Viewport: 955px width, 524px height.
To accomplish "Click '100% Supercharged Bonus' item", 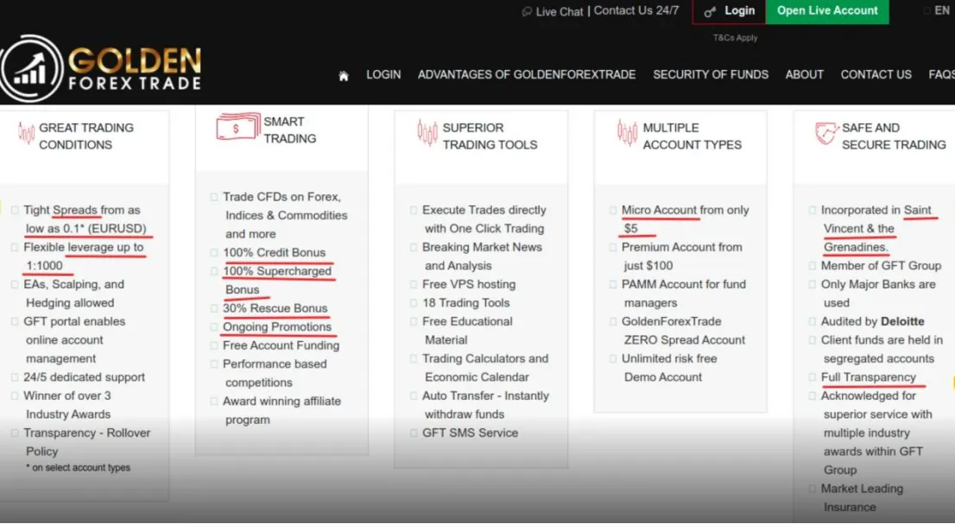I will [x=277, y=280].
